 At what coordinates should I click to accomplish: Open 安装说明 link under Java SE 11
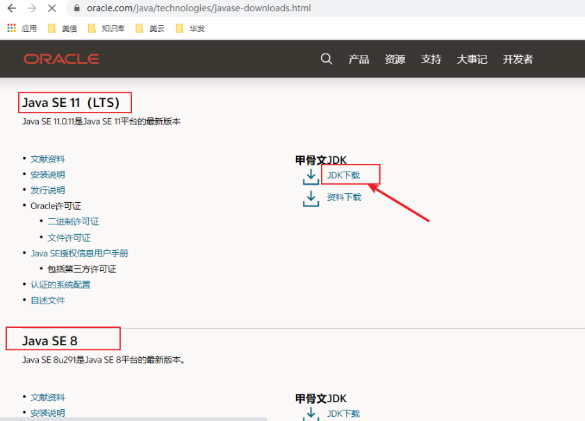[48, 174]
